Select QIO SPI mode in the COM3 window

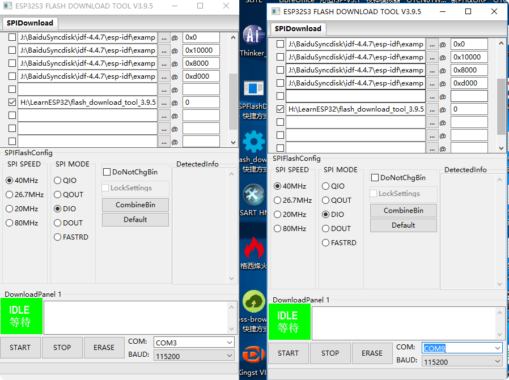[x=65, y=180]
